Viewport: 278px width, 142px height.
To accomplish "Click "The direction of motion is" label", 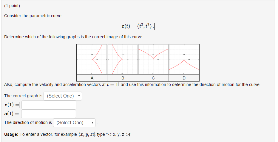I will tap(28, 122).
